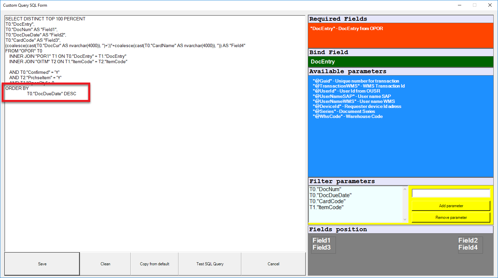Run Test SQL Query
The image size is (498, 278).
click(210, 264)
